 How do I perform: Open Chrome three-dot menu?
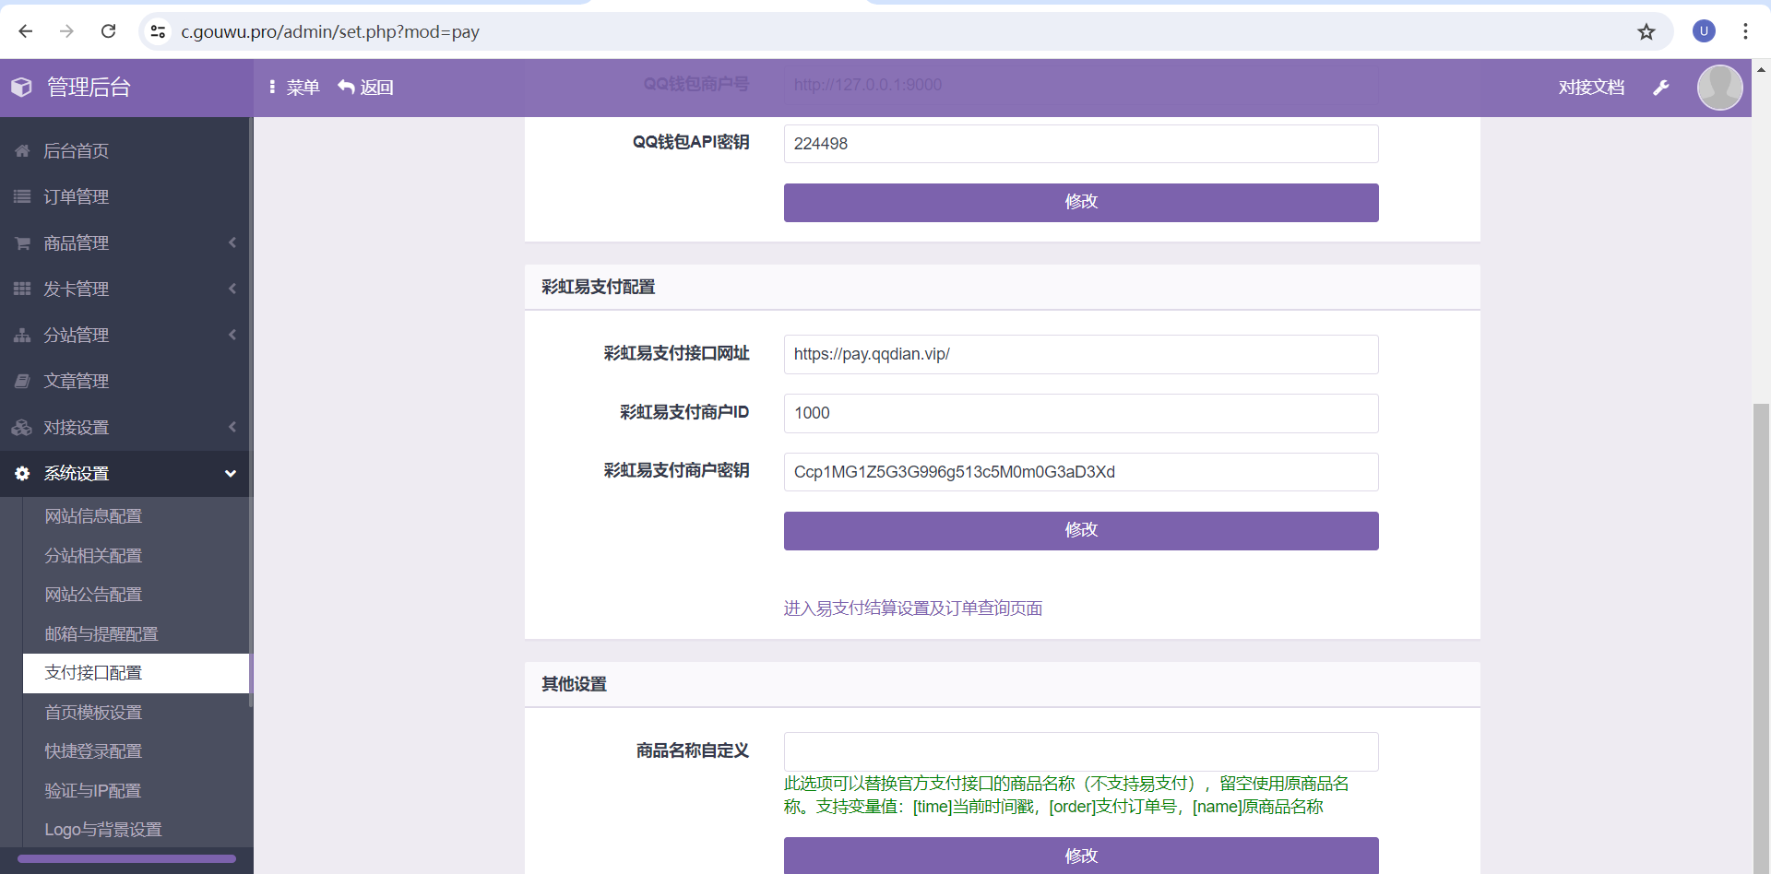coord(1745,31)
